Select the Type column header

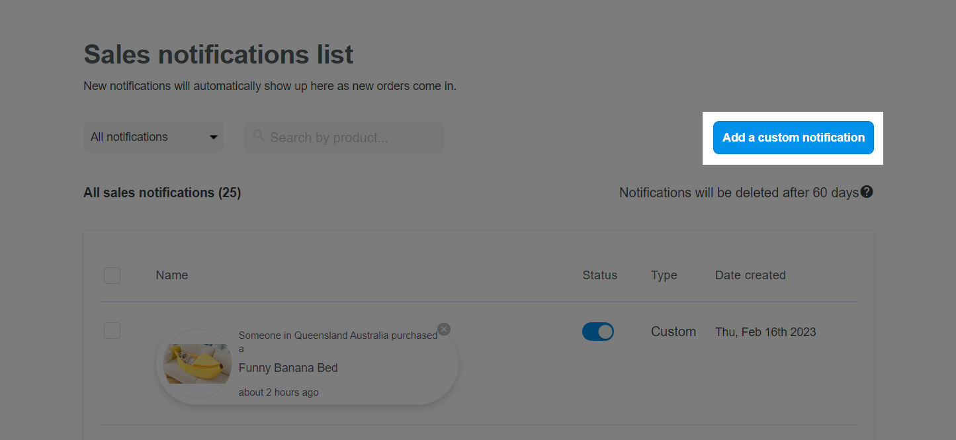coord(664,275)
